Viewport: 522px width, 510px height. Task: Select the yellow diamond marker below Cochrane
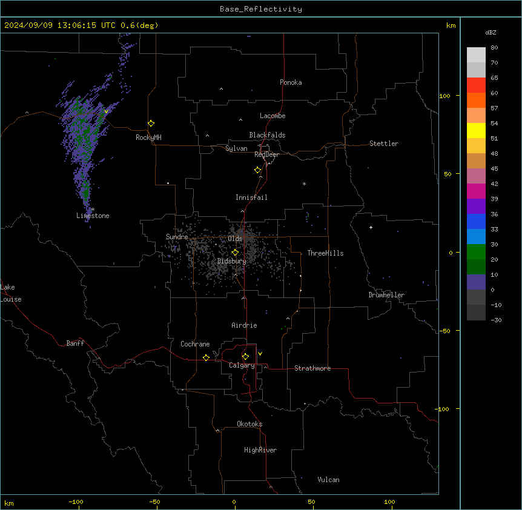click(x=206, y=357)
